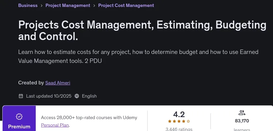The height and width of the screenshot is (131, 273).
Task: Open the Business breadcrumb link
Action: coord(28,5)
